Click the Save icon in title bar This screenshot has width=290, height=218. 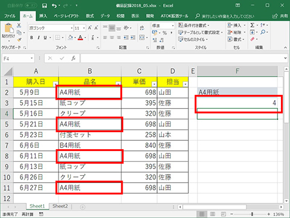(x=45, y=5)
